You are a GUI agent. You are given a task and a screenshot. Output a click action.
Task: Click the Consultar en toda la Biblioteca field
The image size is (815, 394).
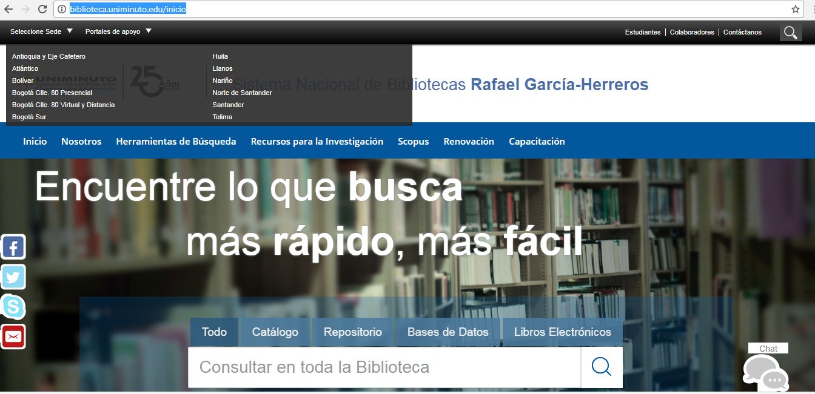tap(384, 367)
